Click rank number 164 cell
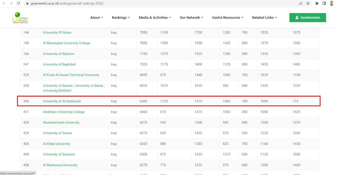The image size is (338, 175). 26,54
